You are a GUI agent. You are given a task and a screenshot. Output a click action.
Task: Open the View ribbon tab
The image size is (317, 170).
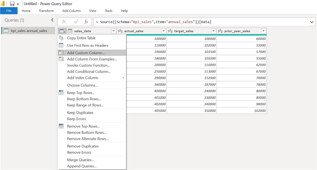93,11
